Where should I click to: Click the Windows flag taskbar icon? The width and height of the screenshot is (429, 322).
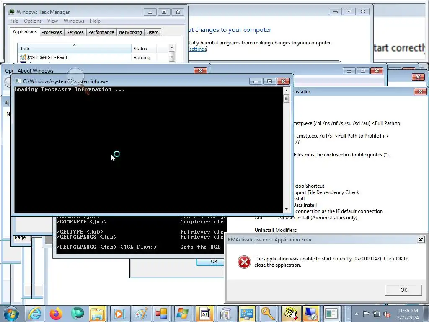coord(183,314)
